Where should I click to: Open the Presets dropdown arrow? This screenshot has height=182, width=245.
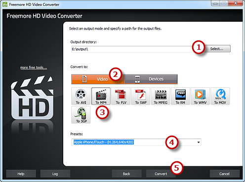199,142
